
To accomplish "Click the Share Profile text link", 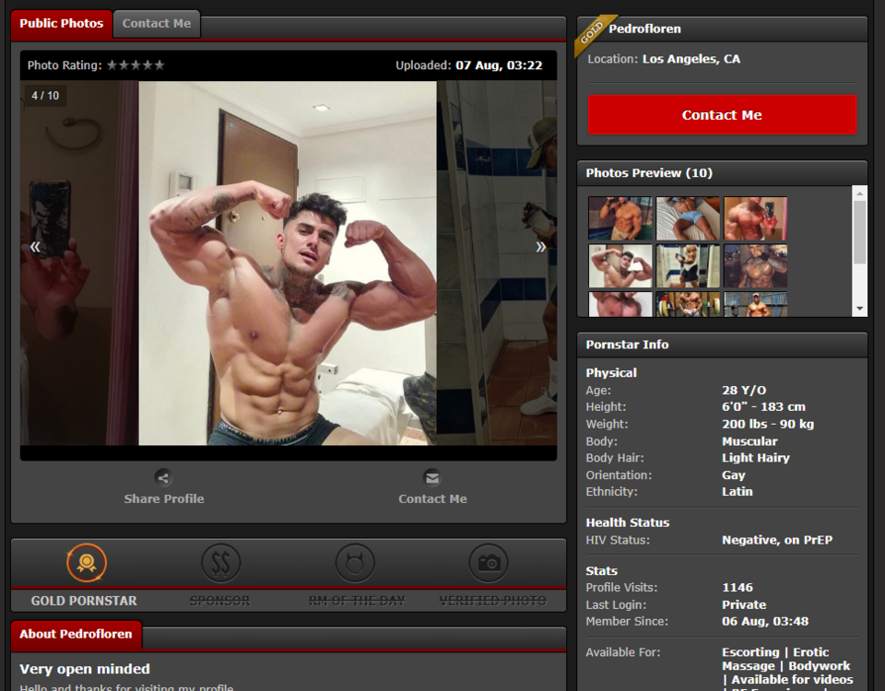I will 164,498.
